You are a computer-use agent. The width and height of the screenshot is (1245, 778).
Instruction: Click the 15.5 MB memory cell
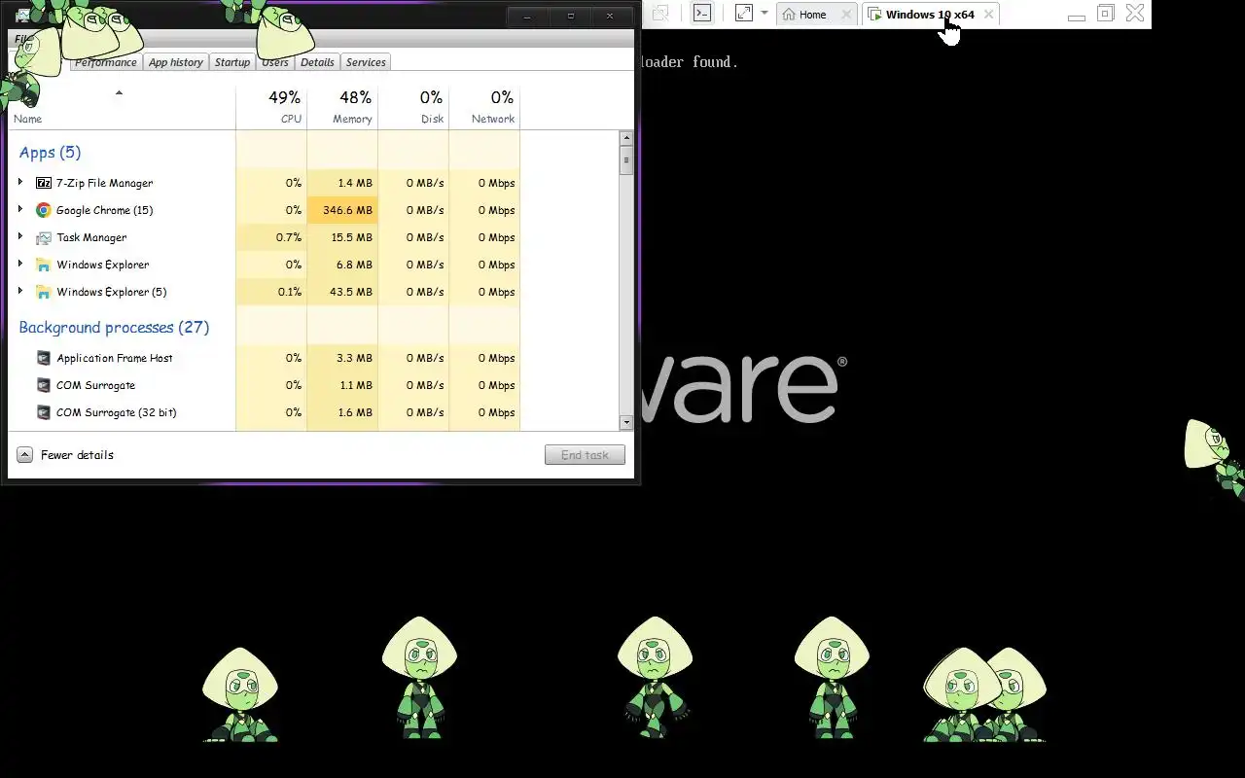pos(342,237)
